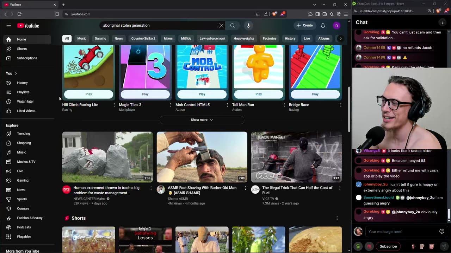451x253 pixels.
Task: Select the Law enforcement filter chip
Action: (212, 39)
